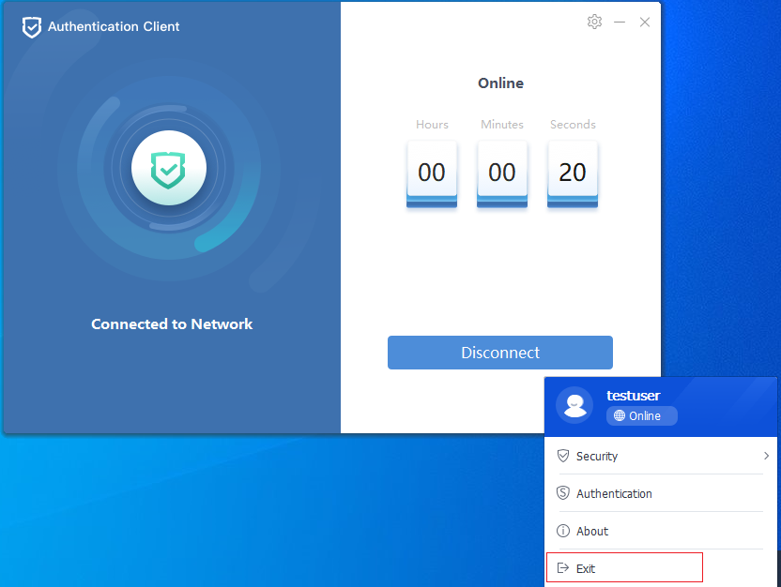
Task: Click the icon beside Authentication entry
Action: 563,493
